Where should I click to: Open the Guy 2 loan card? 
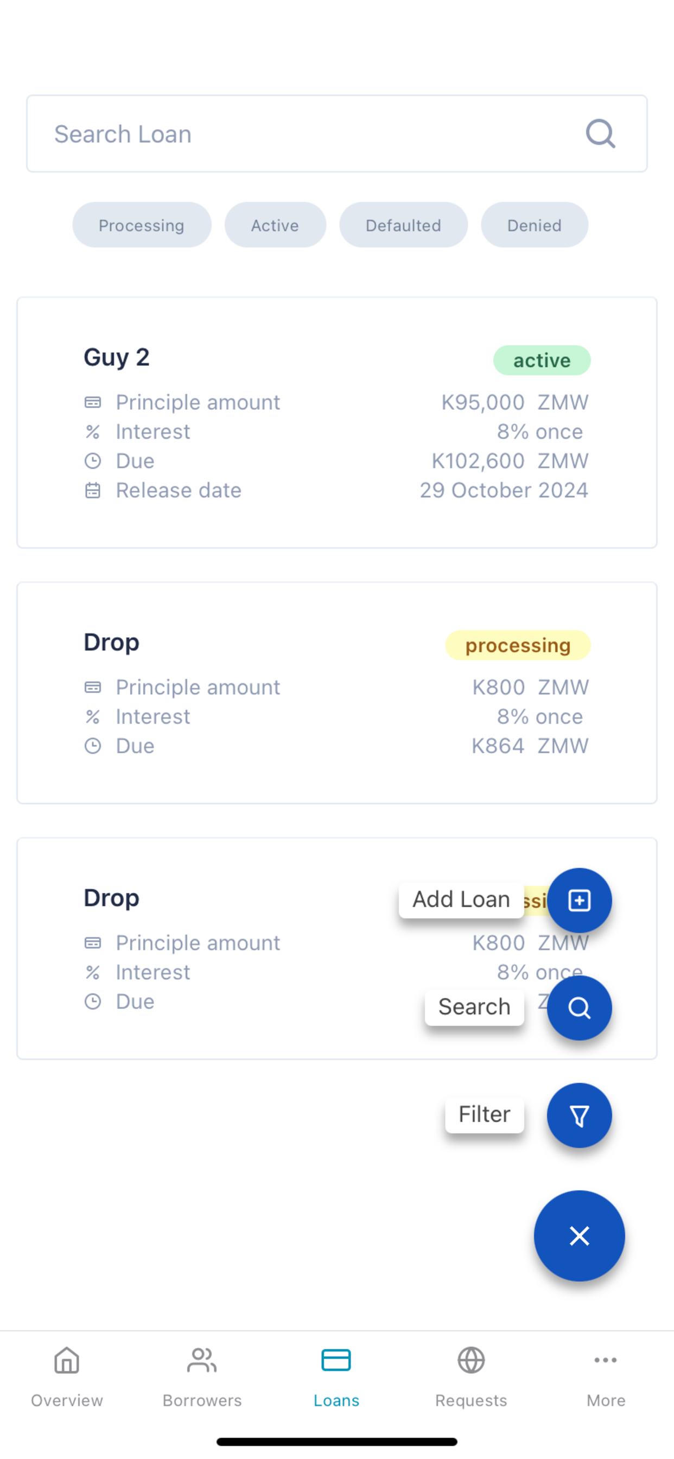(x=336, y=422)
